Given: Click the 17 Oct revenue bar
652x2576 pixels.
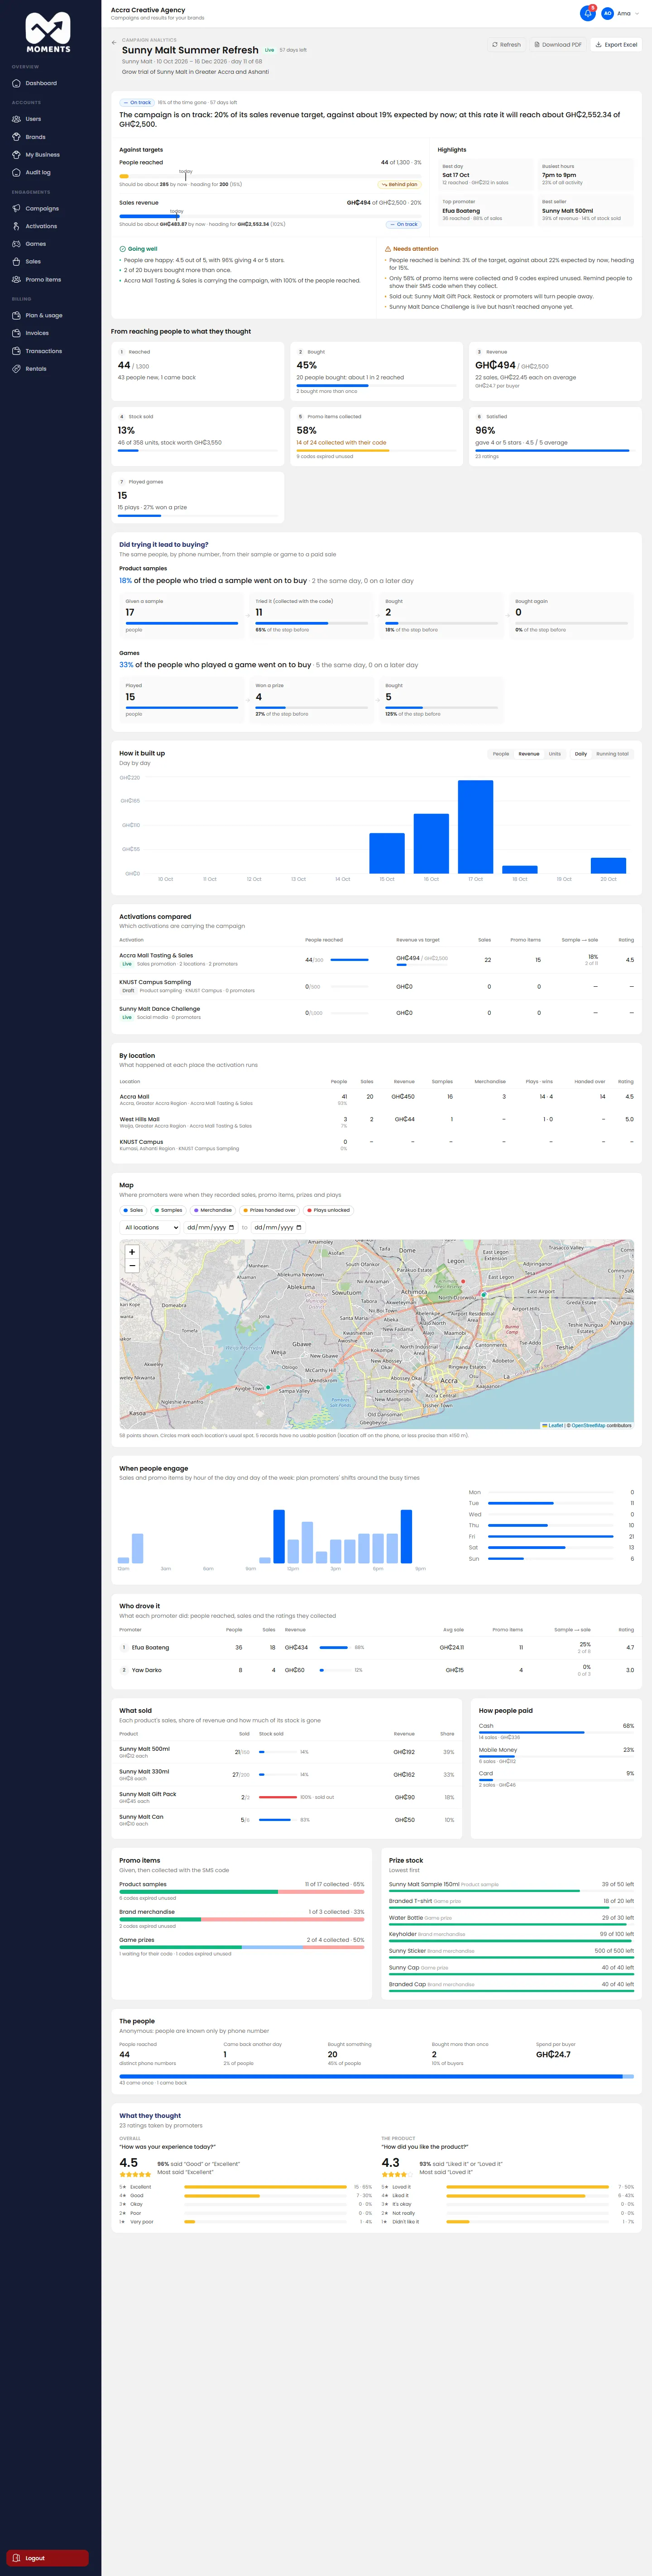Looking at the screenshot, I should [476, 826].
